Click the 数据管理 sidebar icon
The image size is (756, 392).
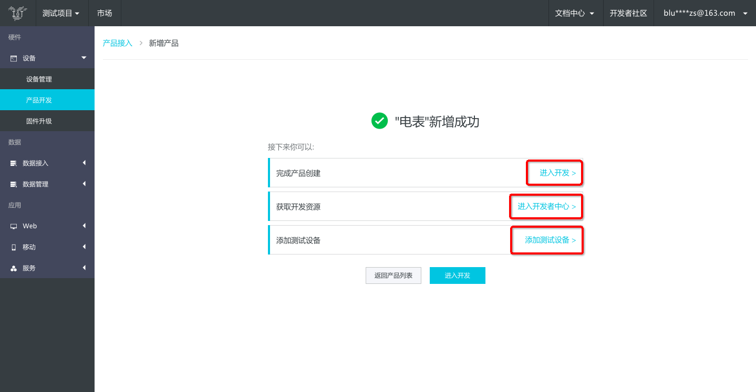(14, 184)
